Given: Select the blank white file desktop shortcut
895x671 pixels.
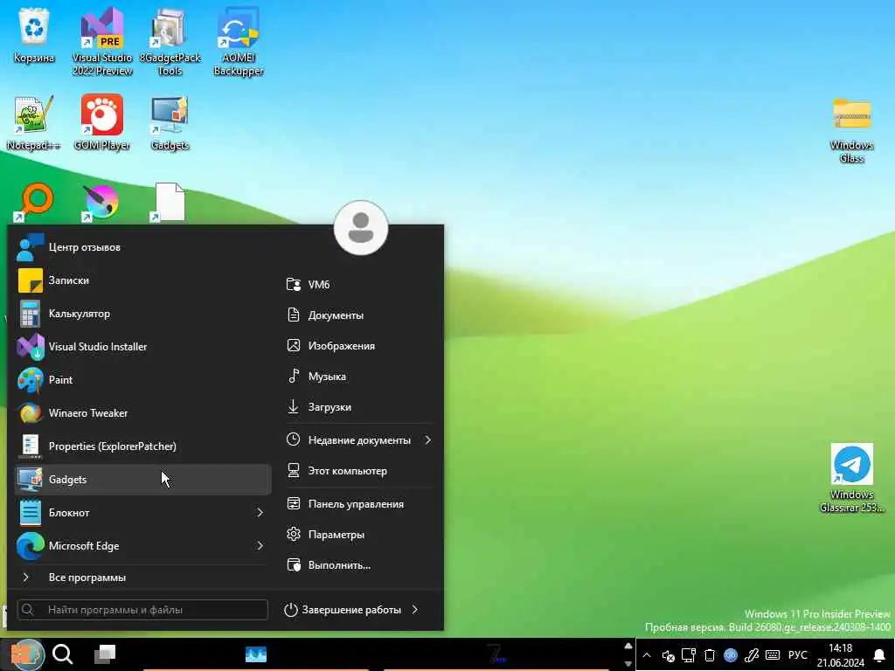Looking at the screenshot, I should [x=169, y=203].
